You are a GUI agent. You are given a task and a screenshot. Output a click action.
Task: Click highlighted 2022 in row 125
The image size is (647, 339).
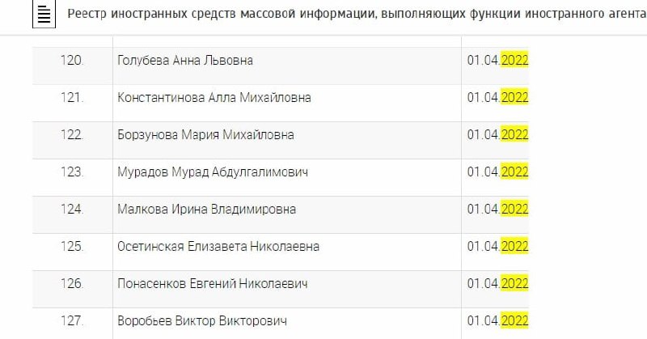(x=514, y=247)
